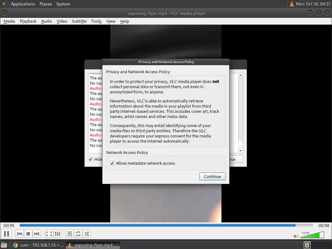Adjust the volume slider at 100%

pos(312,235)
